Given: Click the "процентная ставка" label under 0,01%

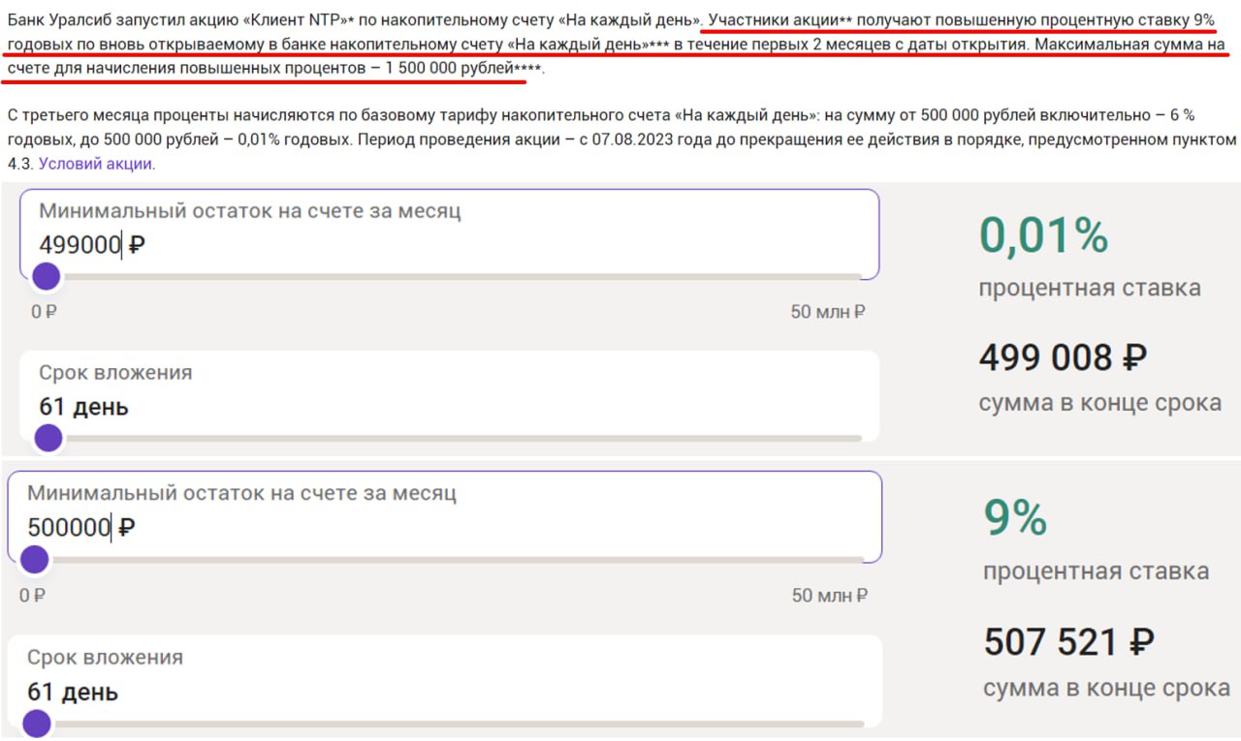Looking at the screenshot, I should [1090, 288].
